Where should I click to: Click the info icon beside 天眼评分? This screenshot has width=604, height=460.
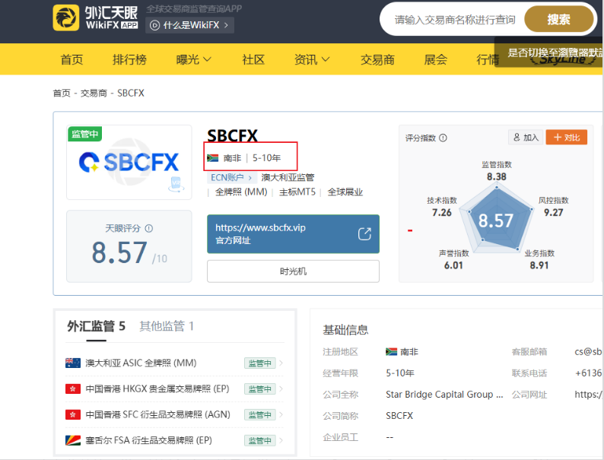[x=148, y=228]
